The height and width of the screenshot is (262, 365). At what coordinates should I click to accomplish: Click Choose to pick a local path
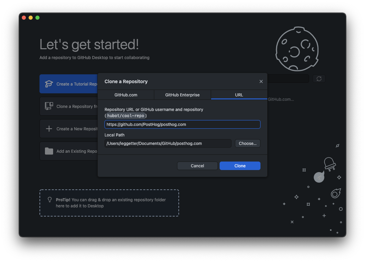pos(248,143)
